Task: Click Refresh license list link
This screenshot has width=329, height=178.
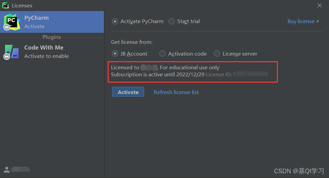Action: pos(176,92)
